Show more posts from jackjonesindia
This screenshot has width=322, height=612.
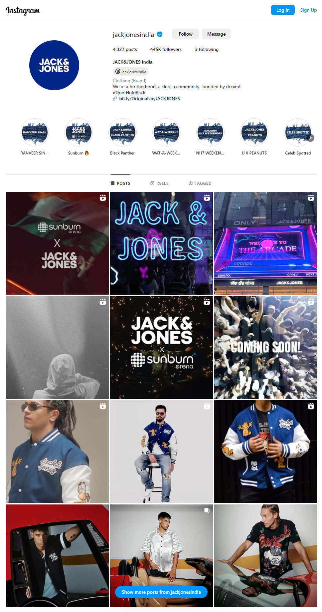[161, 592]
